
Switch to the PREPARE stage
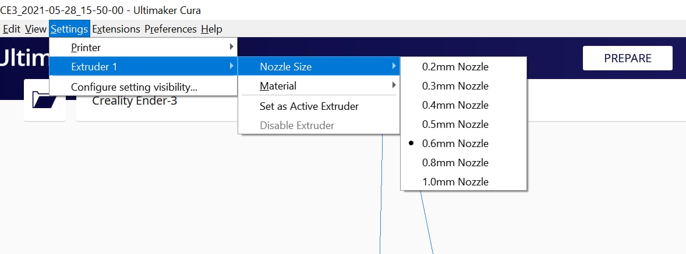(x=627, y=58)
